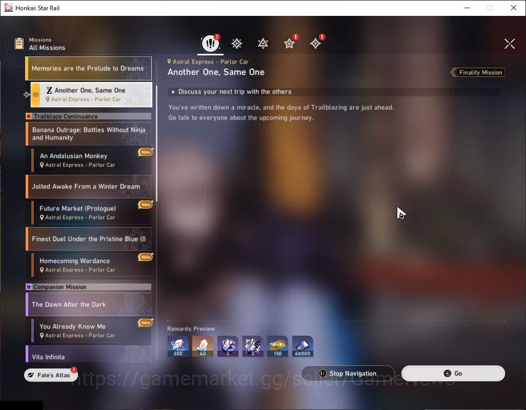Click Stop Navigation button
The image size is (526, 410).
pos(348,374)
